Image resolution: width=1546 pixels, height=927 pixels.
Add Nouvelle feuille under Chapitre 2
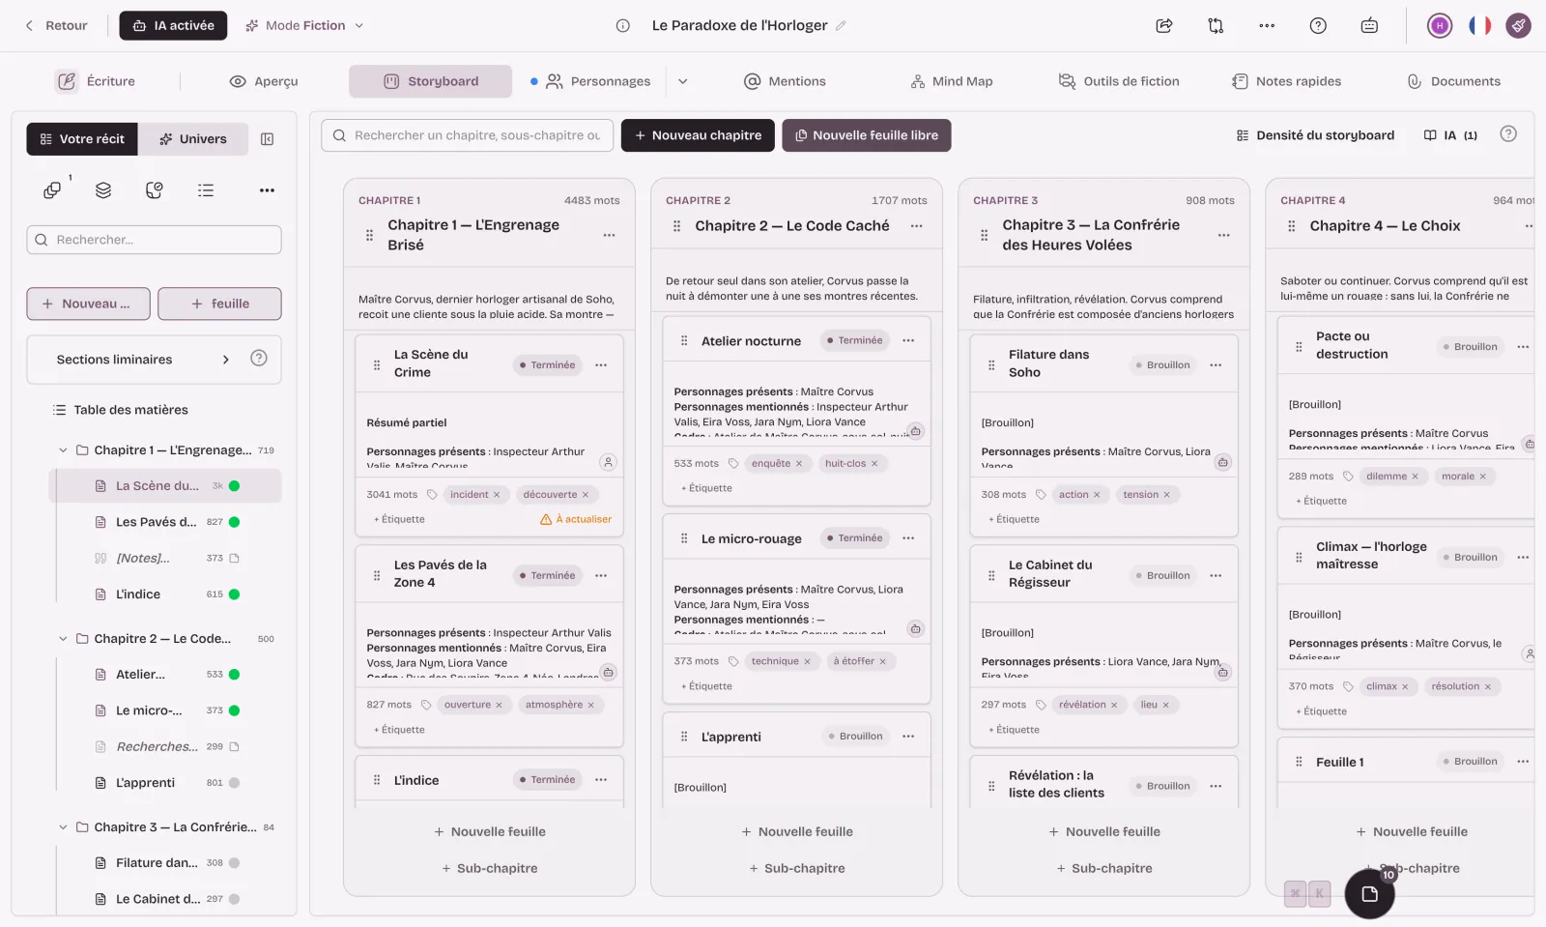tap(797, 831)
